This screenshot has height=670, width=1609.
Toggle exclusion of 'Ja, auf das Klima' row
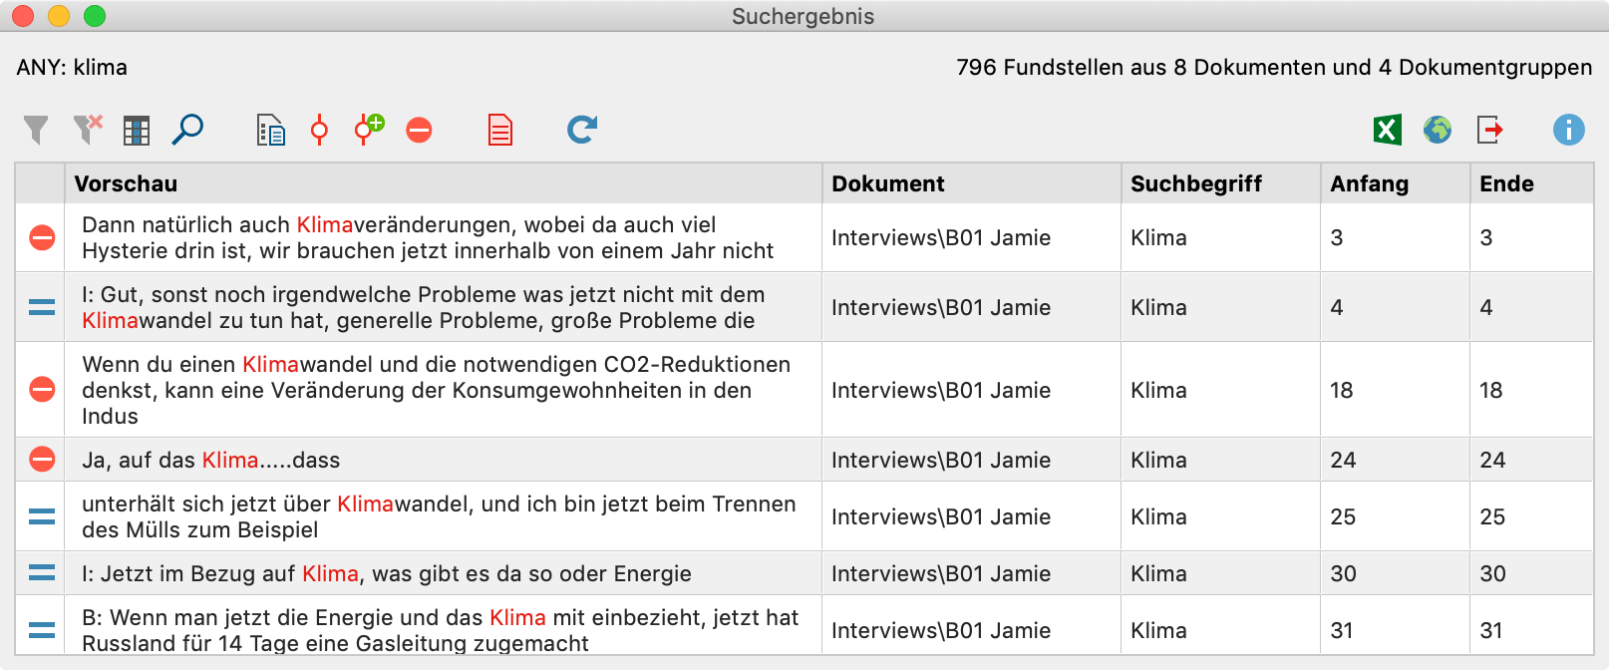(x=42, y=460)
